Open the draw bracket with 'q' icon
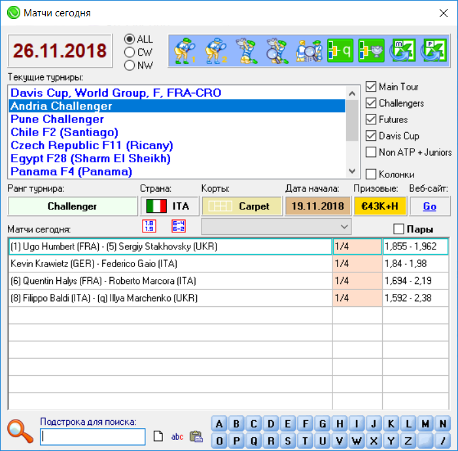Image resolution: width=458 pixels, height=451 pixels. click(x=340, y=50)
